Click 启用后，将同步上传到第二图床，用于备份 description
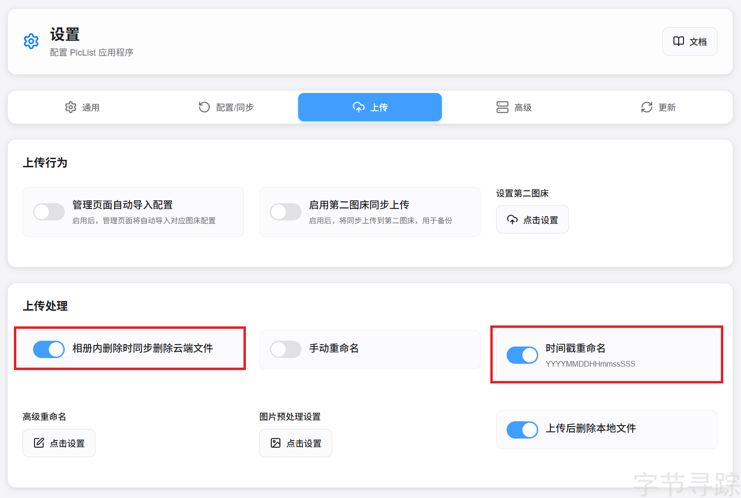 click(x=381, y=221)
